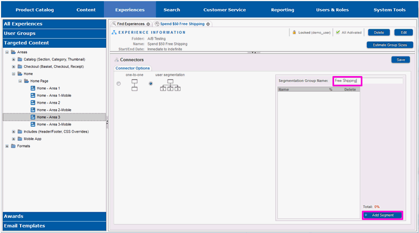Image resolution: width=419 pixels, height=233 pixels.
Task: Close the Find Experiences tab
Action: point(148,24)
